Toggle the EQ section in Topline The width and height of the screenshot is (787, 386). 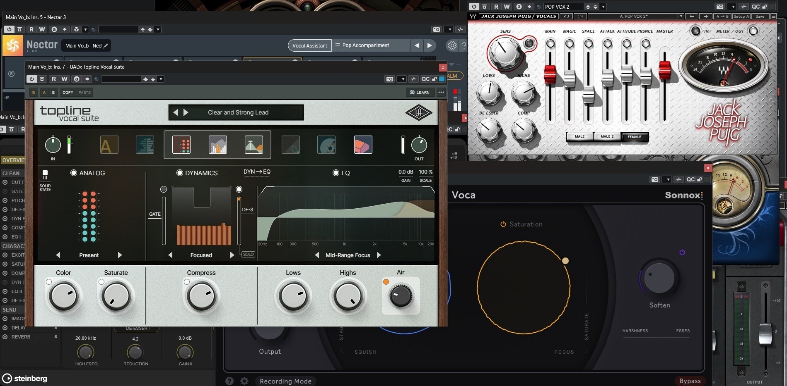coord(336,173)
